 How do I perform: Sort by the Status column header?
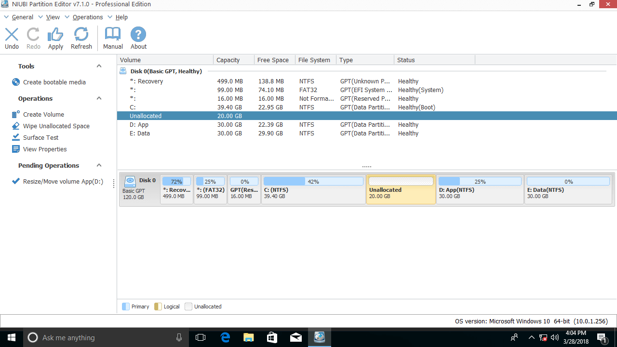434,60
